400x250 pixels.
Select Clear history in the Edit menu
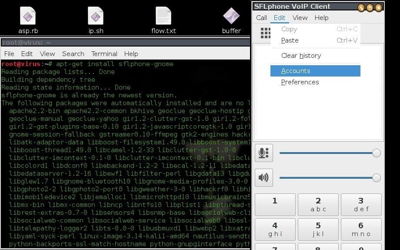(315, 56)
